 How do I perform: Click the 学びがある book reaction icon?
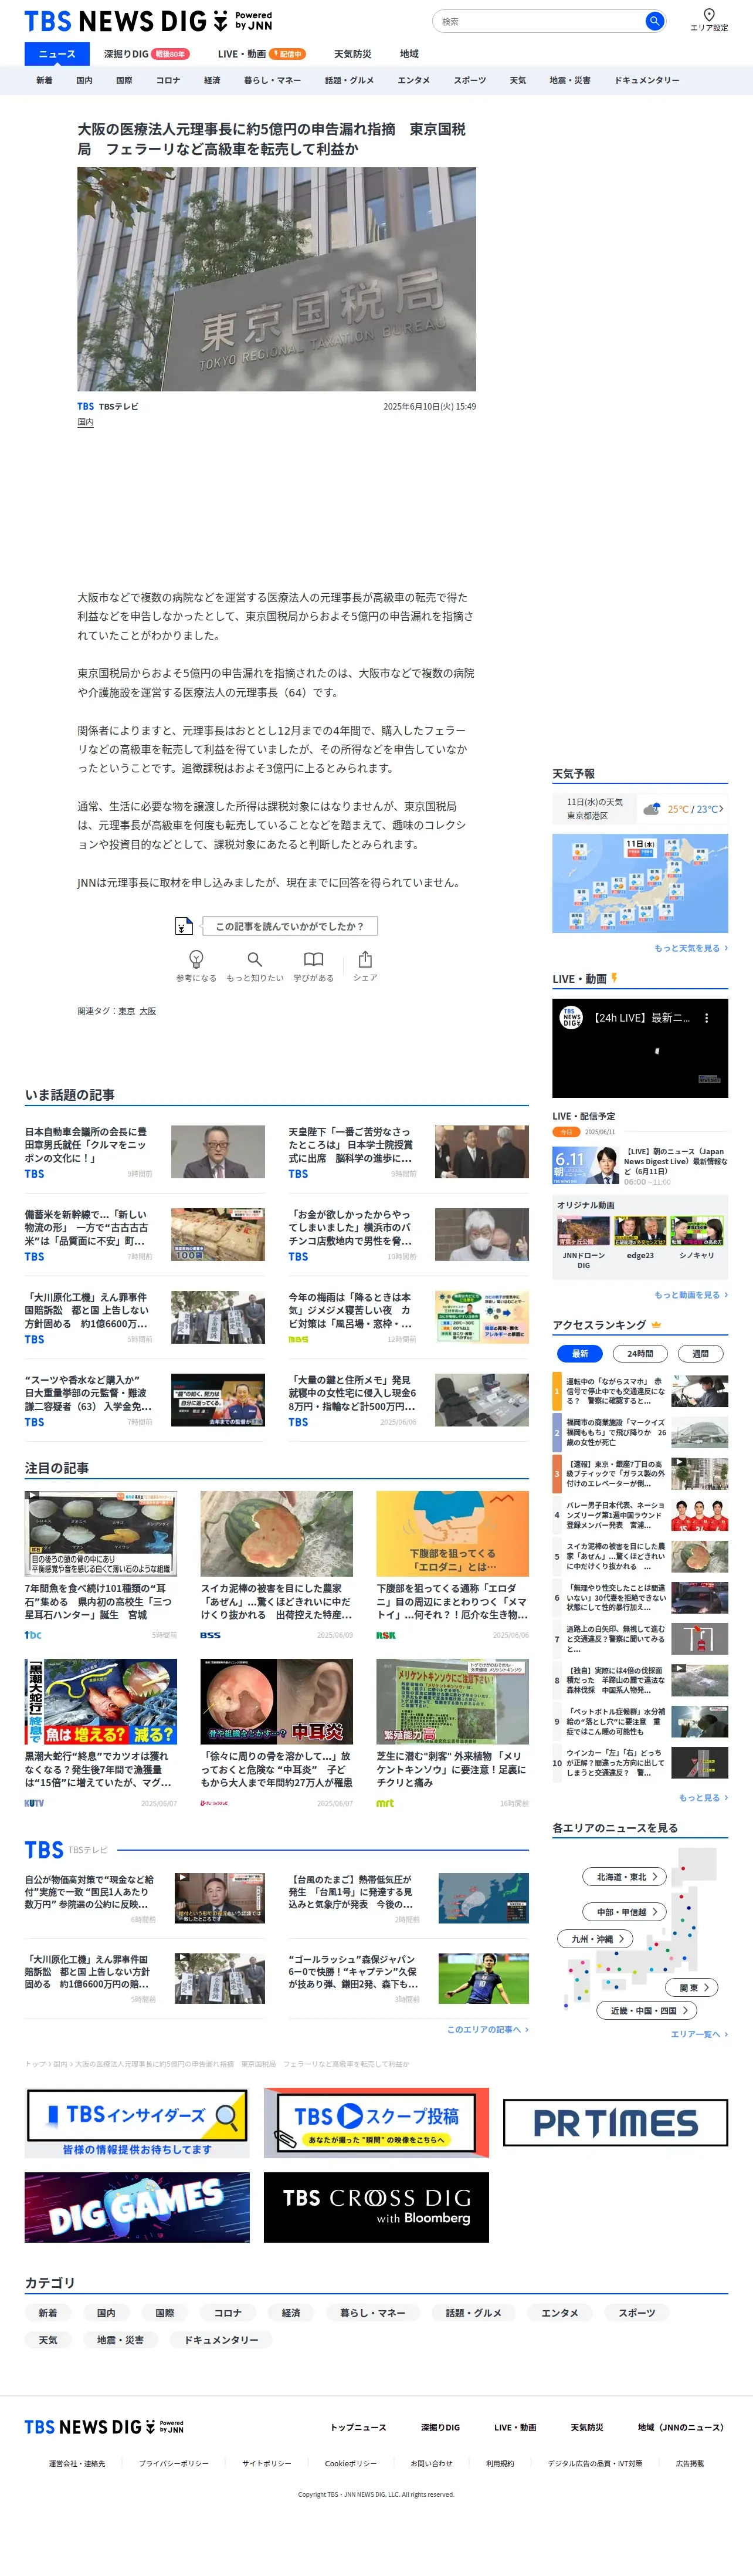(x=313, y=959)
